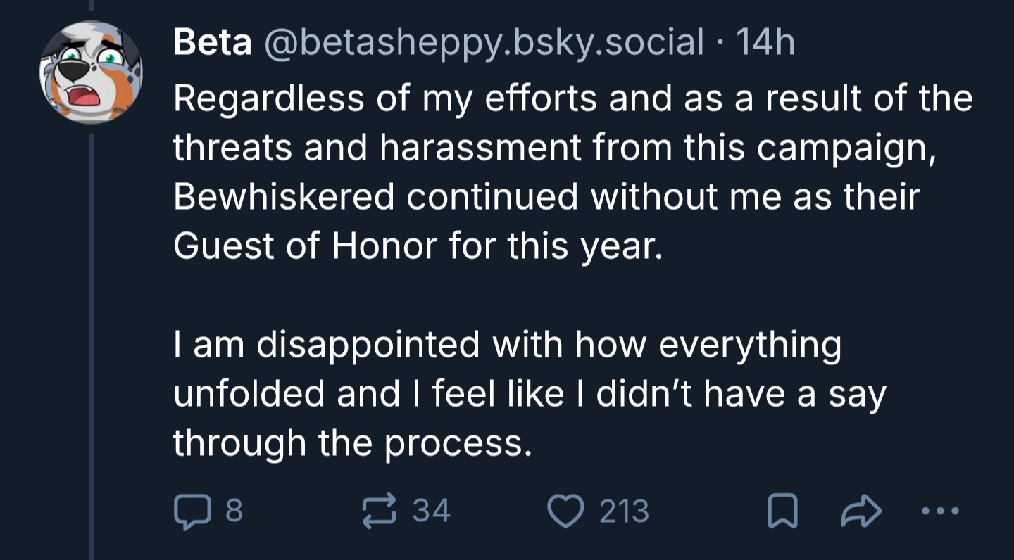The height and width of the screenshot is (560, 1014).
Task: Click the word "Bewhiskered" in the post
Action: 284,198
